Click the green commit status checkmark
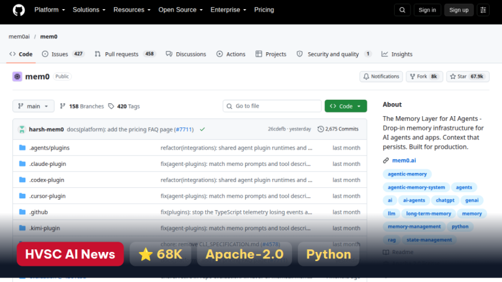The image size is (502, 282). (x=203, y=129)
